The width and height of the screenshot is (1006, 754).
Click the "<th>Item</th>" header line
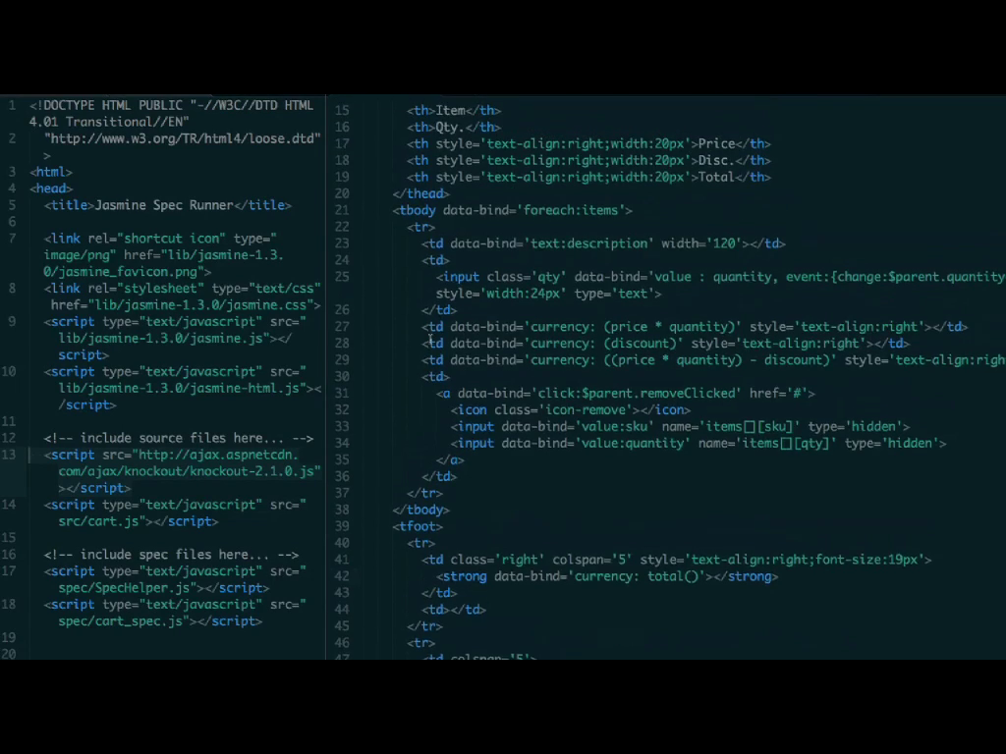click(x=454, y=111)
